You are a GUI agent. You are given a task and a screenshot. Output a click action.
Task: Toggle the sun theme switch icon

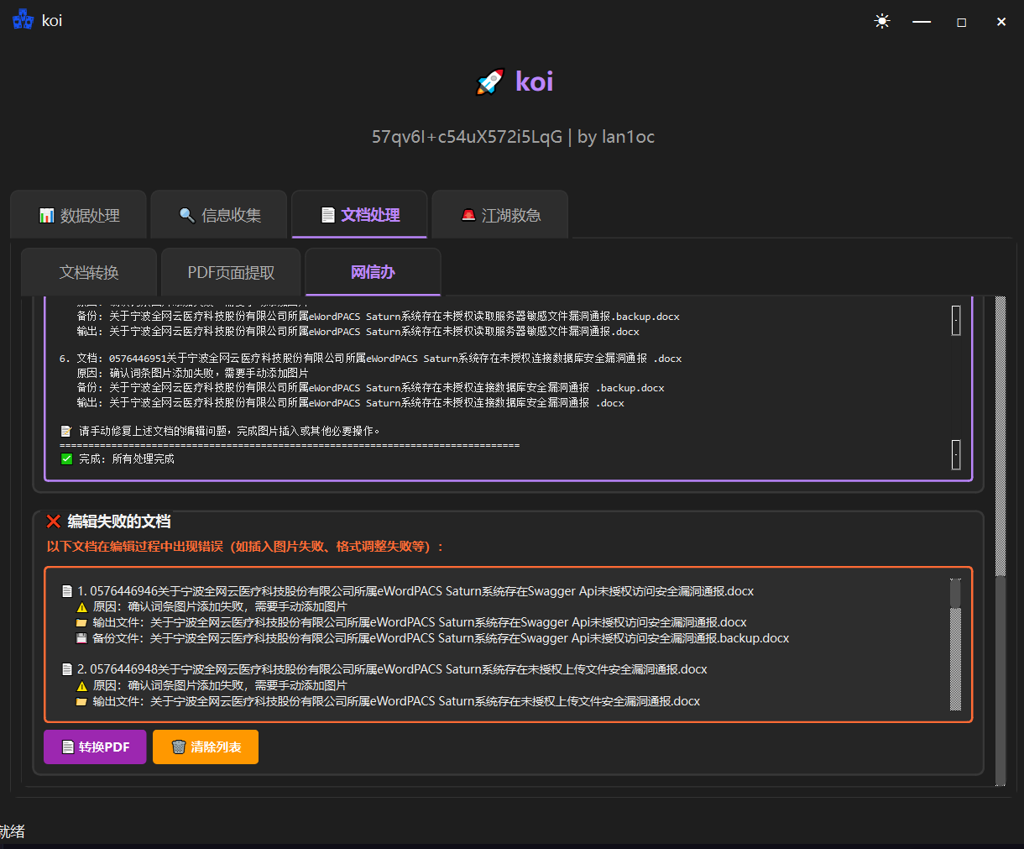pos(881,21)
